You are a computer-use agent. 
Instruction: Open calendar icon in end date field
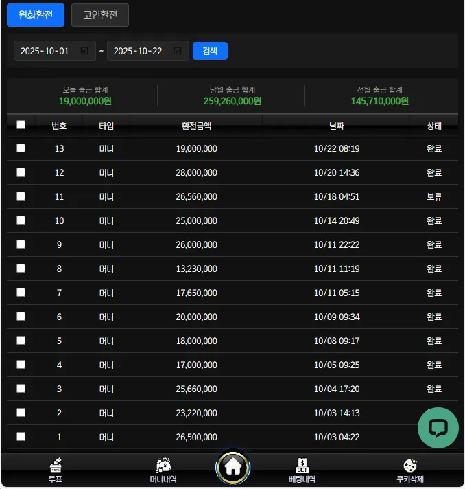point(178,51)
